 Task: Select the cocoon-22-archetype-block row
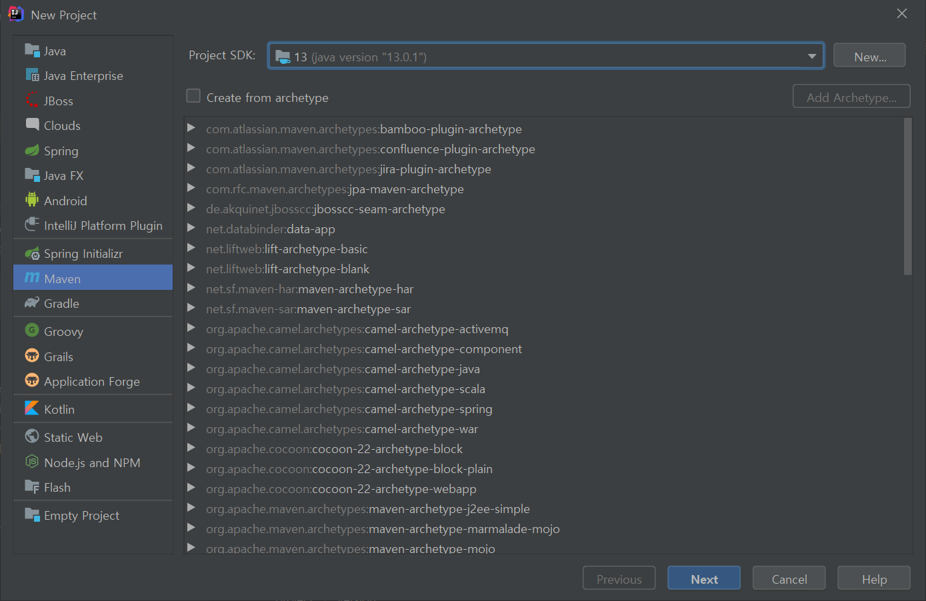[x=543, y=448]
